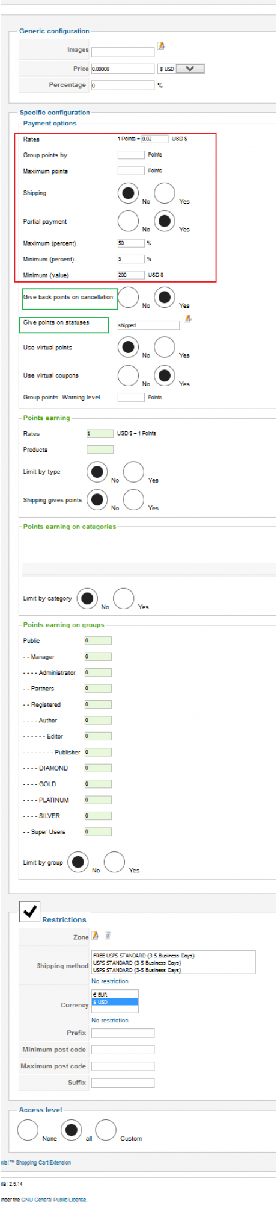Image resolution: width=277 pixels, height=1205 pixels.
Task: Select EUR in the Currency list
Action: pyautogui.click(x=115, y=994)
